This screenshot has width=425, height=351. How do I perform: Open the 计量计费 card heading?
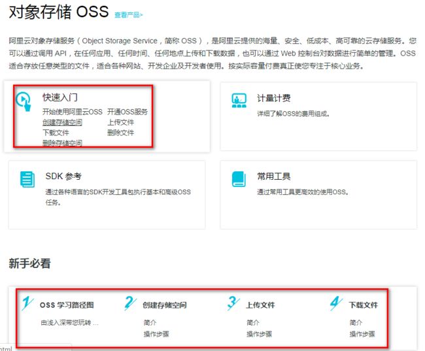pyautogui.click(x=274, y=98)
